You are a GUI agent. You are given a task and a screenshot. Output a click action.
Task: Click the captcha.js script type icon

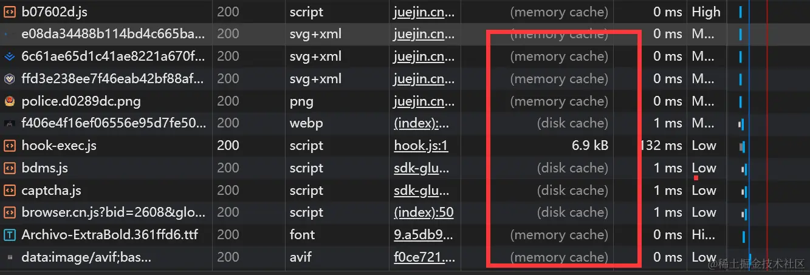pyautogui.click(x=9, y=191)
